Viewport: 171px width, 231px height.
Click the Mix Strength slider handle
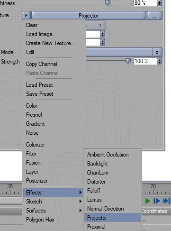tap(128, 61)
